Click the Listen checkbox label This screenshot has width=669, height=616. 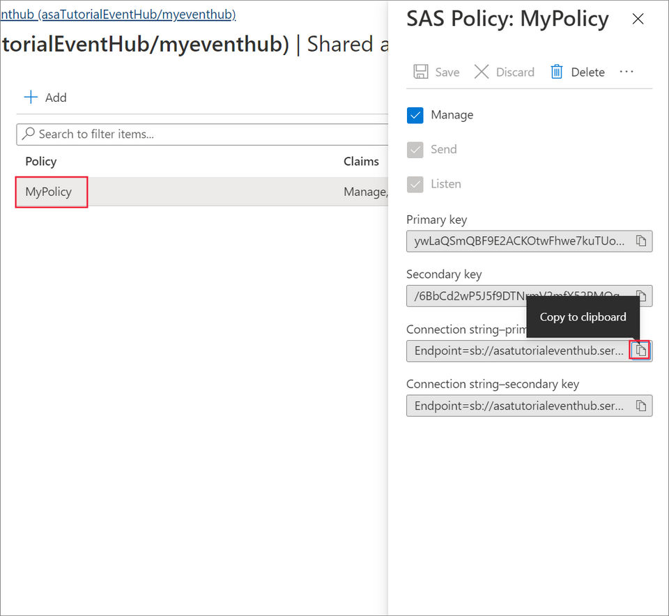tap(446, 184)
